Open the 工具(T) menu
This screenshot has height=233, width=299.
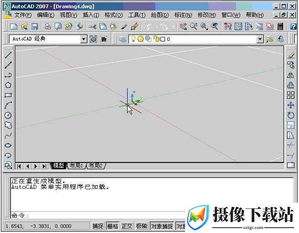(x=137, y=15)
